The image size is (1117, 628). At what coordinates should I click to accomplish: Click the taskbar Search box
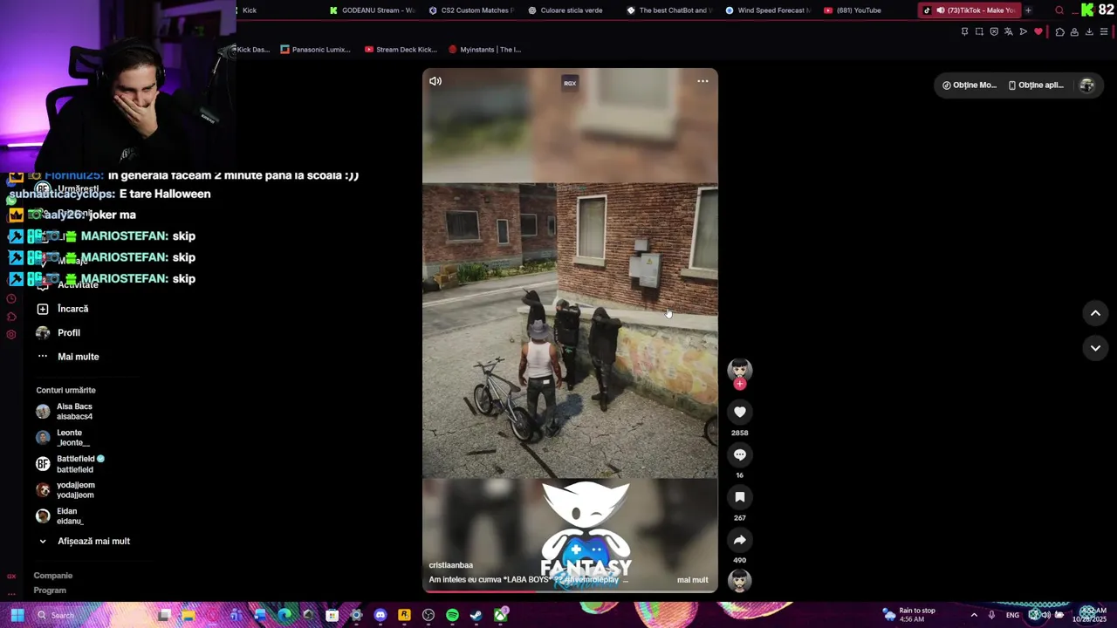93,615
